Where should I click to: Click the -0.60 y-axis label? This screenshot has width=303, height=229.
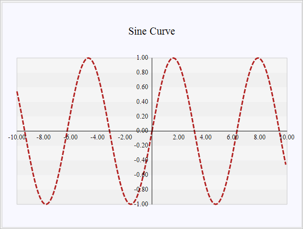(142, 174)
